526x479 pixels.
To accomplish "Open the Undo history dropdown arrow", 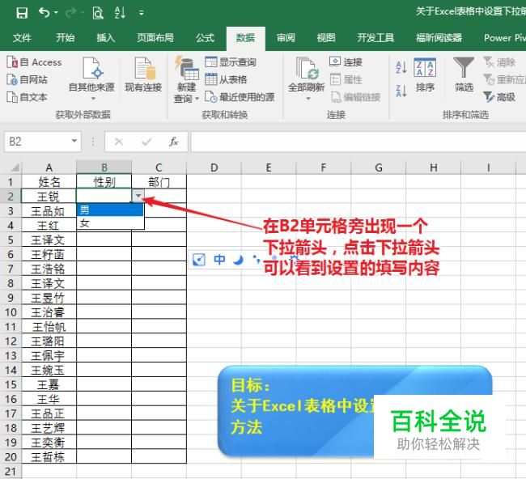I will pyautogui.click(x=56, y=13).
